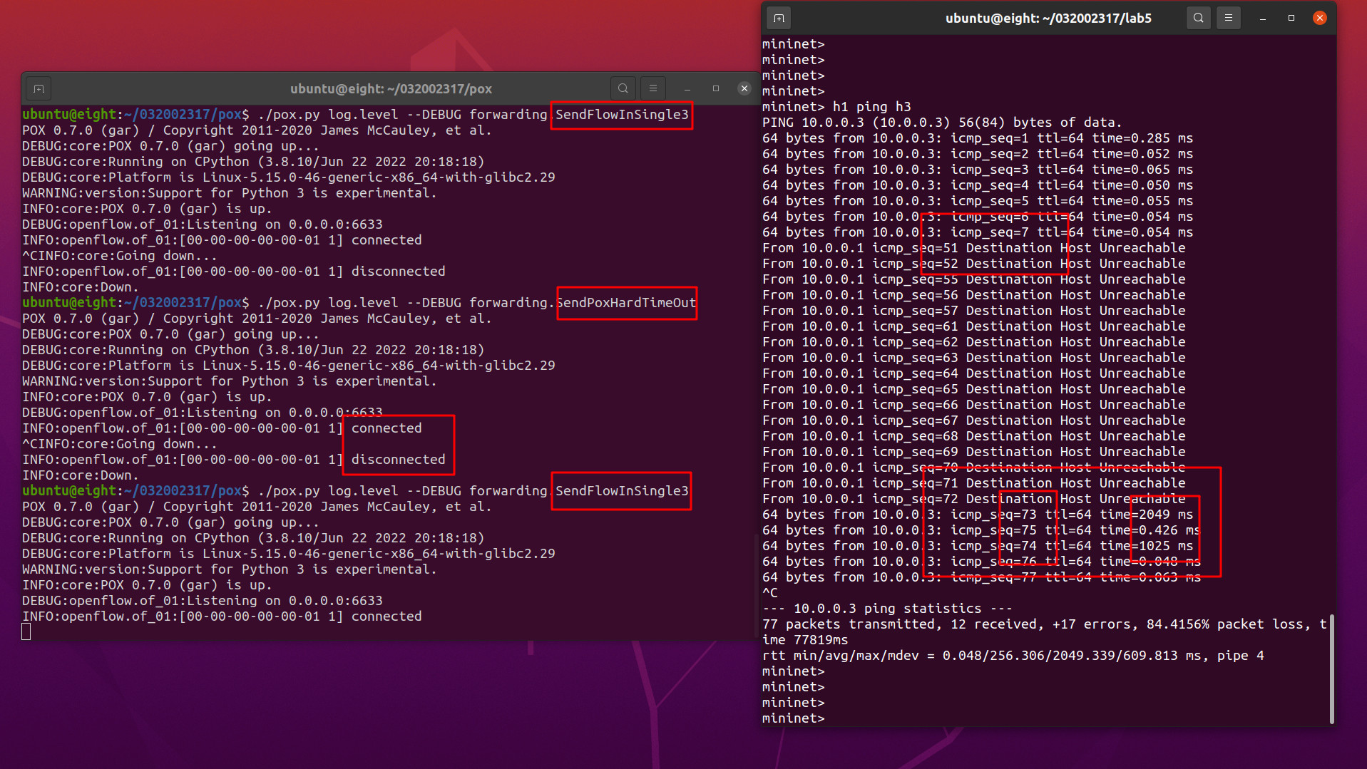Click the 'PING 10.0.0.3 (10.0.0.3) 56(84) bytes' line
The height and width of the screenshot is (769, 1367).
(x=942, y=123)
